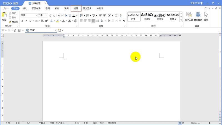Switch to the Insert (插入) tab

25,8
